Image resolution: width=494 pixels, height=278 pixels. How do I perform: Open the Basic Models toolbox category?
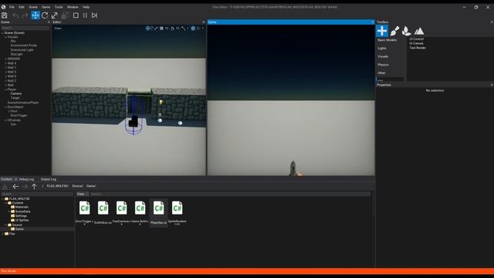tap(387, 40)
